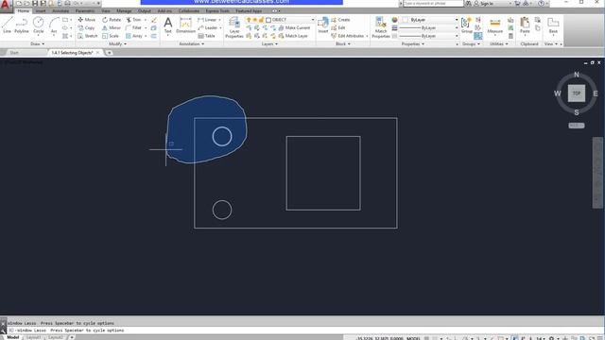Select the Arc tool
Viewport: 605px width, 340px height.
click(54, 25)
